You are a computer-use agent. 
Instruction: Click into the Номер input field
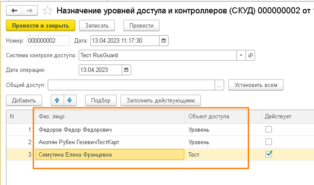click(48, 40)
